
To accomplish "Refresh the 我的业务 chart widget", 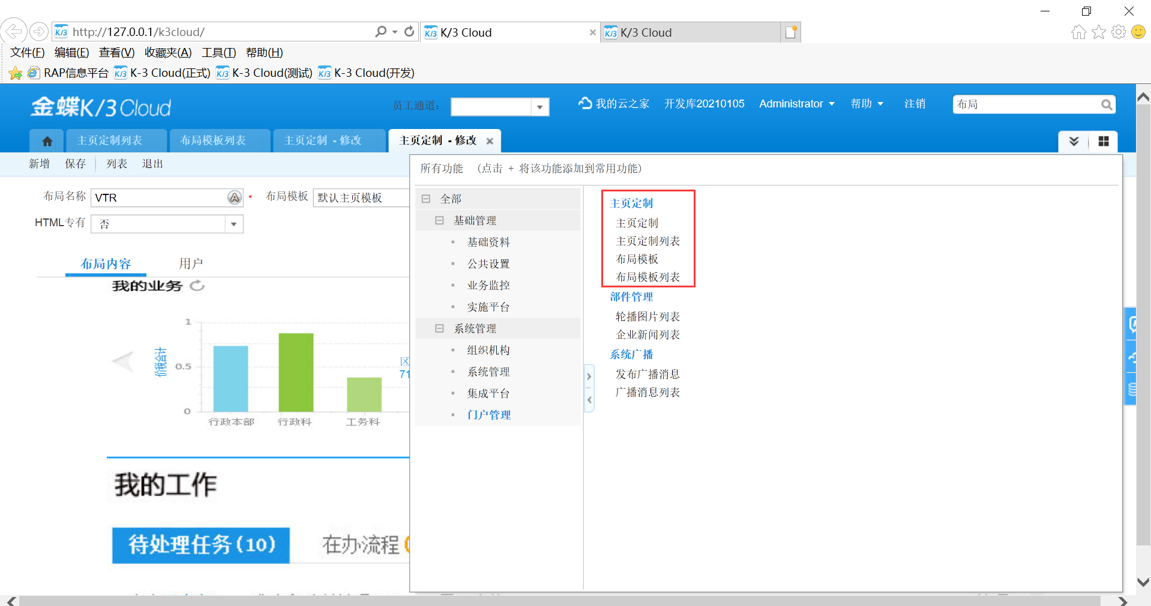I will pyautogui.click(x=197, y=286).
